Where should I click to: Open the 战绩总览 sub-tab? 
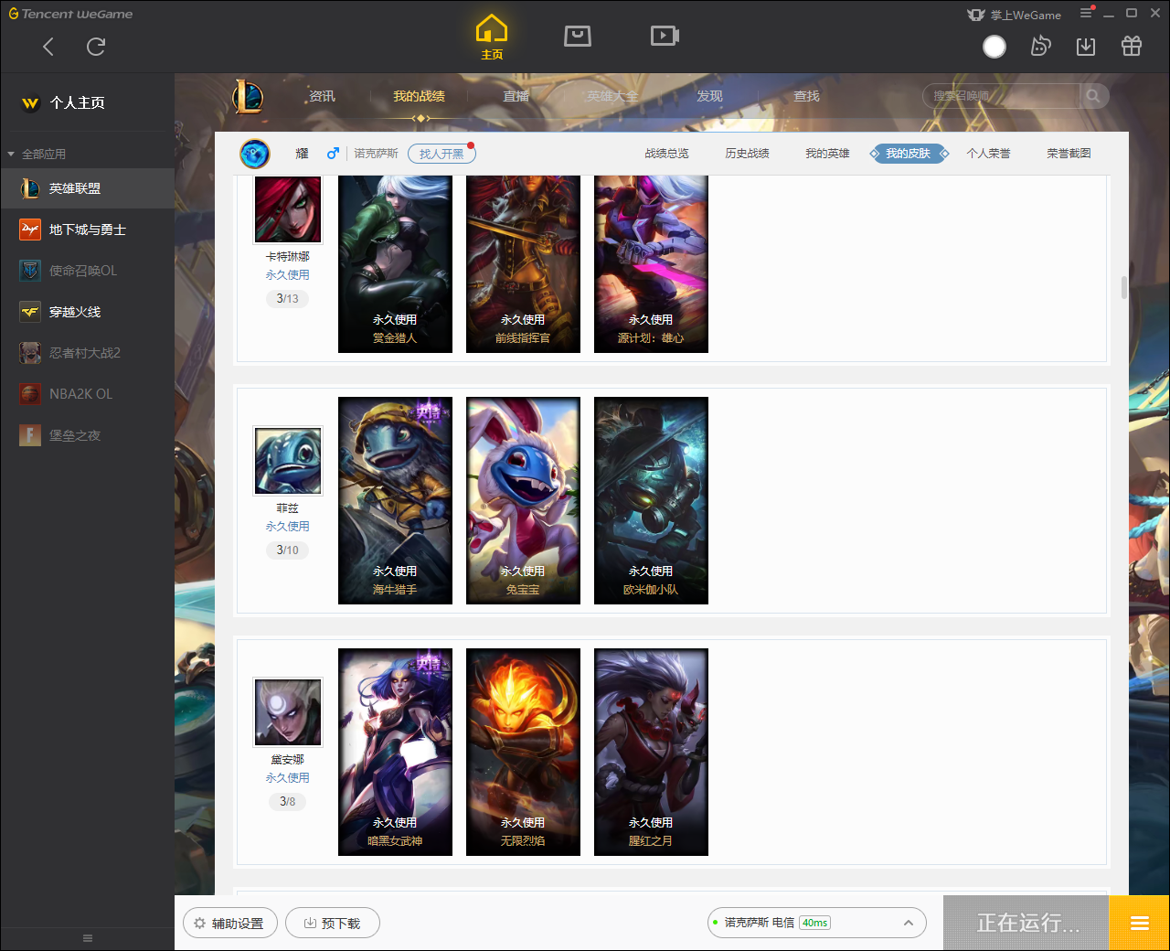click(666, 154)
